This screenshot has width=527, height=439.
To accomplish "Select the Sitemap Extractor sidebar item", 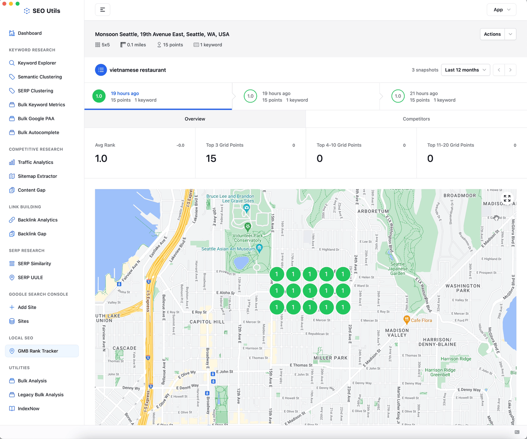I will coord(37,176).
